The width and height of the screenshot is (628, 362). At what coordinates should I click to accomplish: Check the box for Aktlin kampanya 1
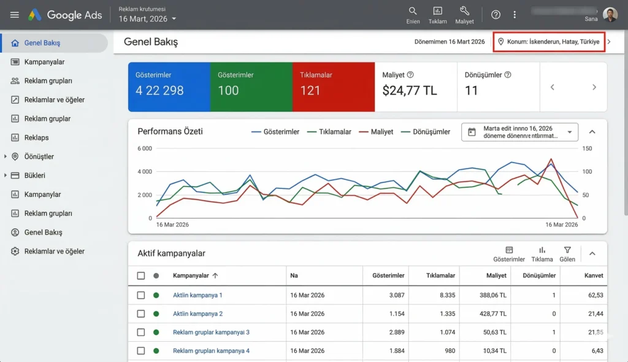coord(141,295)
